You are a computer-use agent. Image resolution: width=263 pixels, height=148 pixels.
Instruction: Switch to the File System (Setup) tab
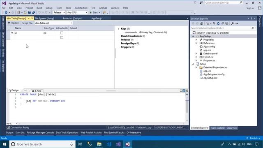pyautogui.click(x=44, y=18)
